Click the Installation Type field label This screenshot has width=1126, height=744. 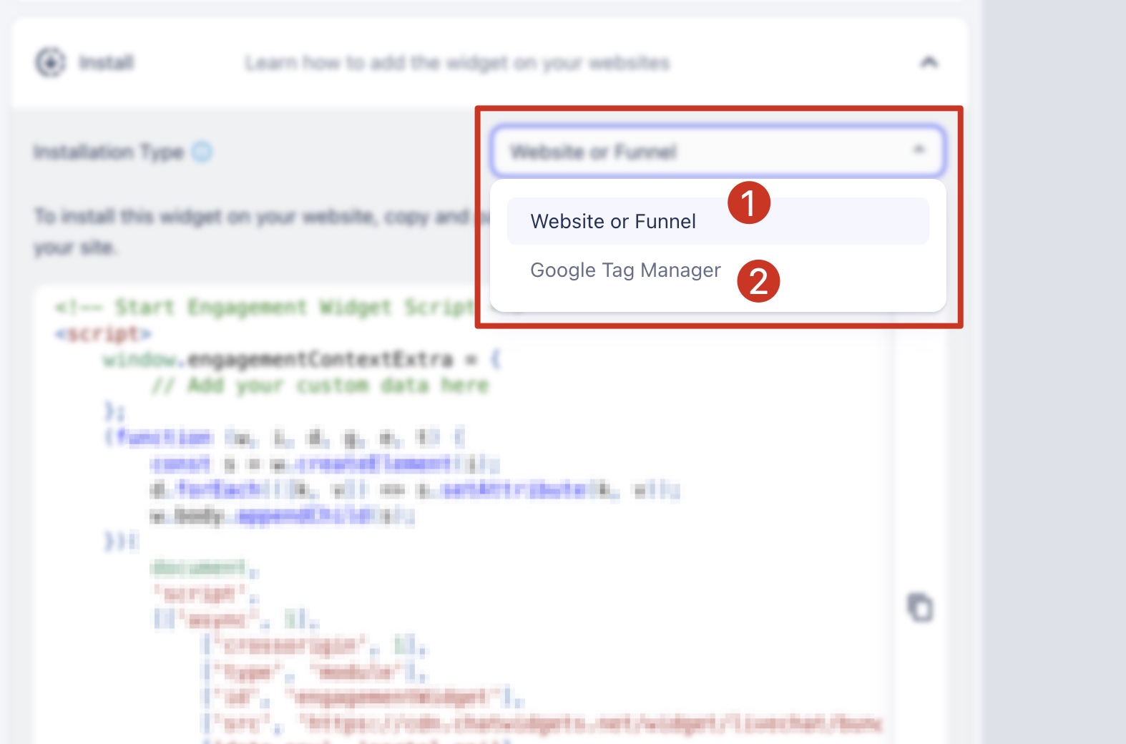point(109,152)
